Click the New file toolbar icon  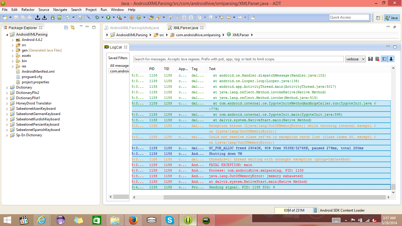(5, 17)
